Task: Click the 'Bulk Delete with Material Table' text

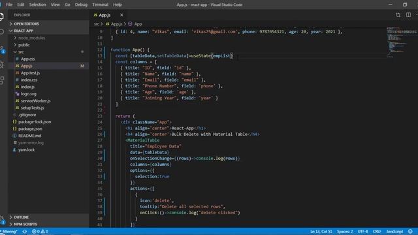Action: tap(210, 134)
